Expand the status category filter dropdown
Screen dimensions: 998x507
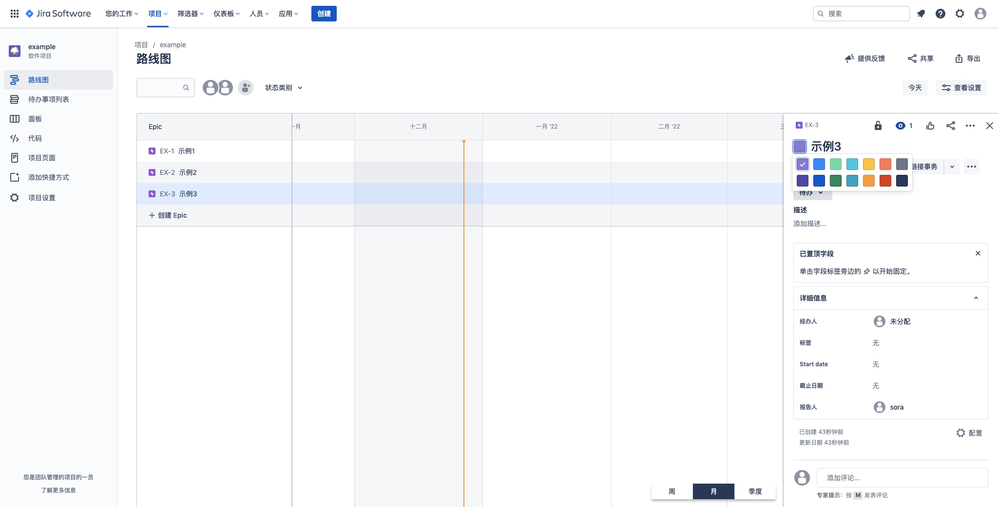point(284,88)
